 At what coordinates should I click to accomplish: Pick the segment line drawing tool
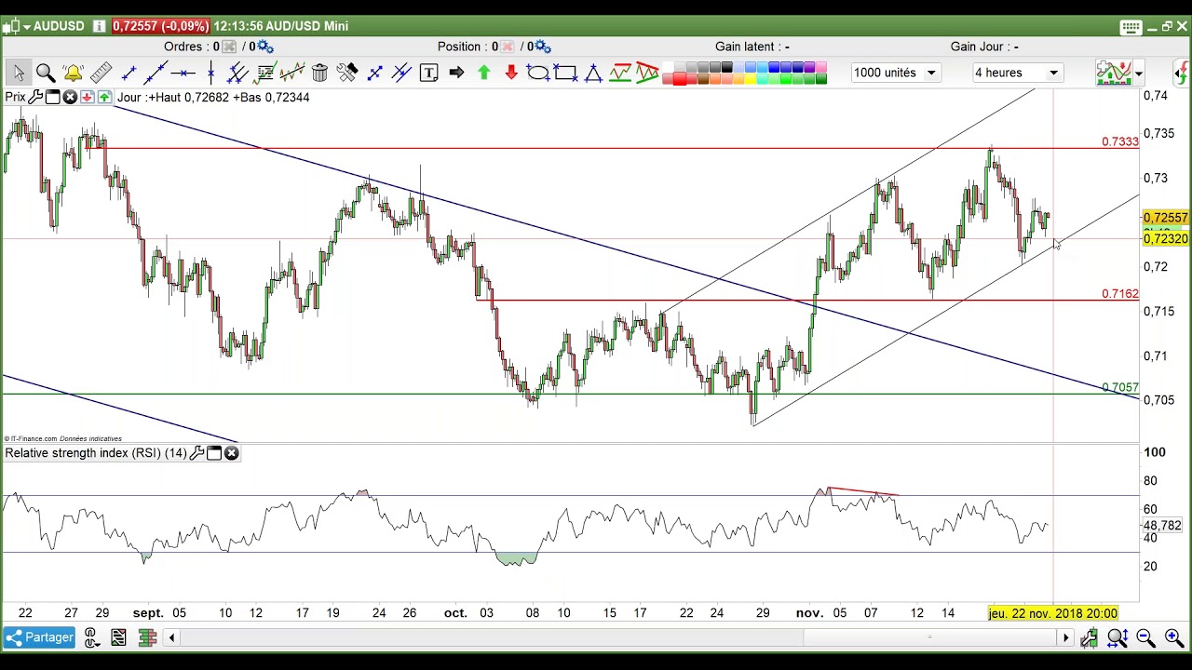(129, 73)
